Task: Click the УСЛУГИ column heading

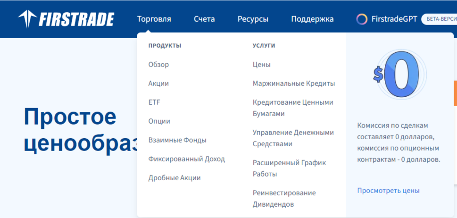Action: pos(264,46)
